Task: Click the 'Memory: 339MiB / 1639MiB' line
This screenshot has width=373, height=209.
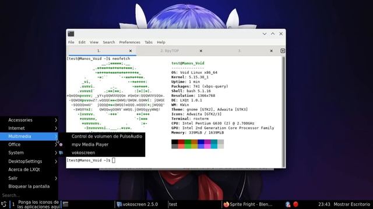Action: pos(198,133)
